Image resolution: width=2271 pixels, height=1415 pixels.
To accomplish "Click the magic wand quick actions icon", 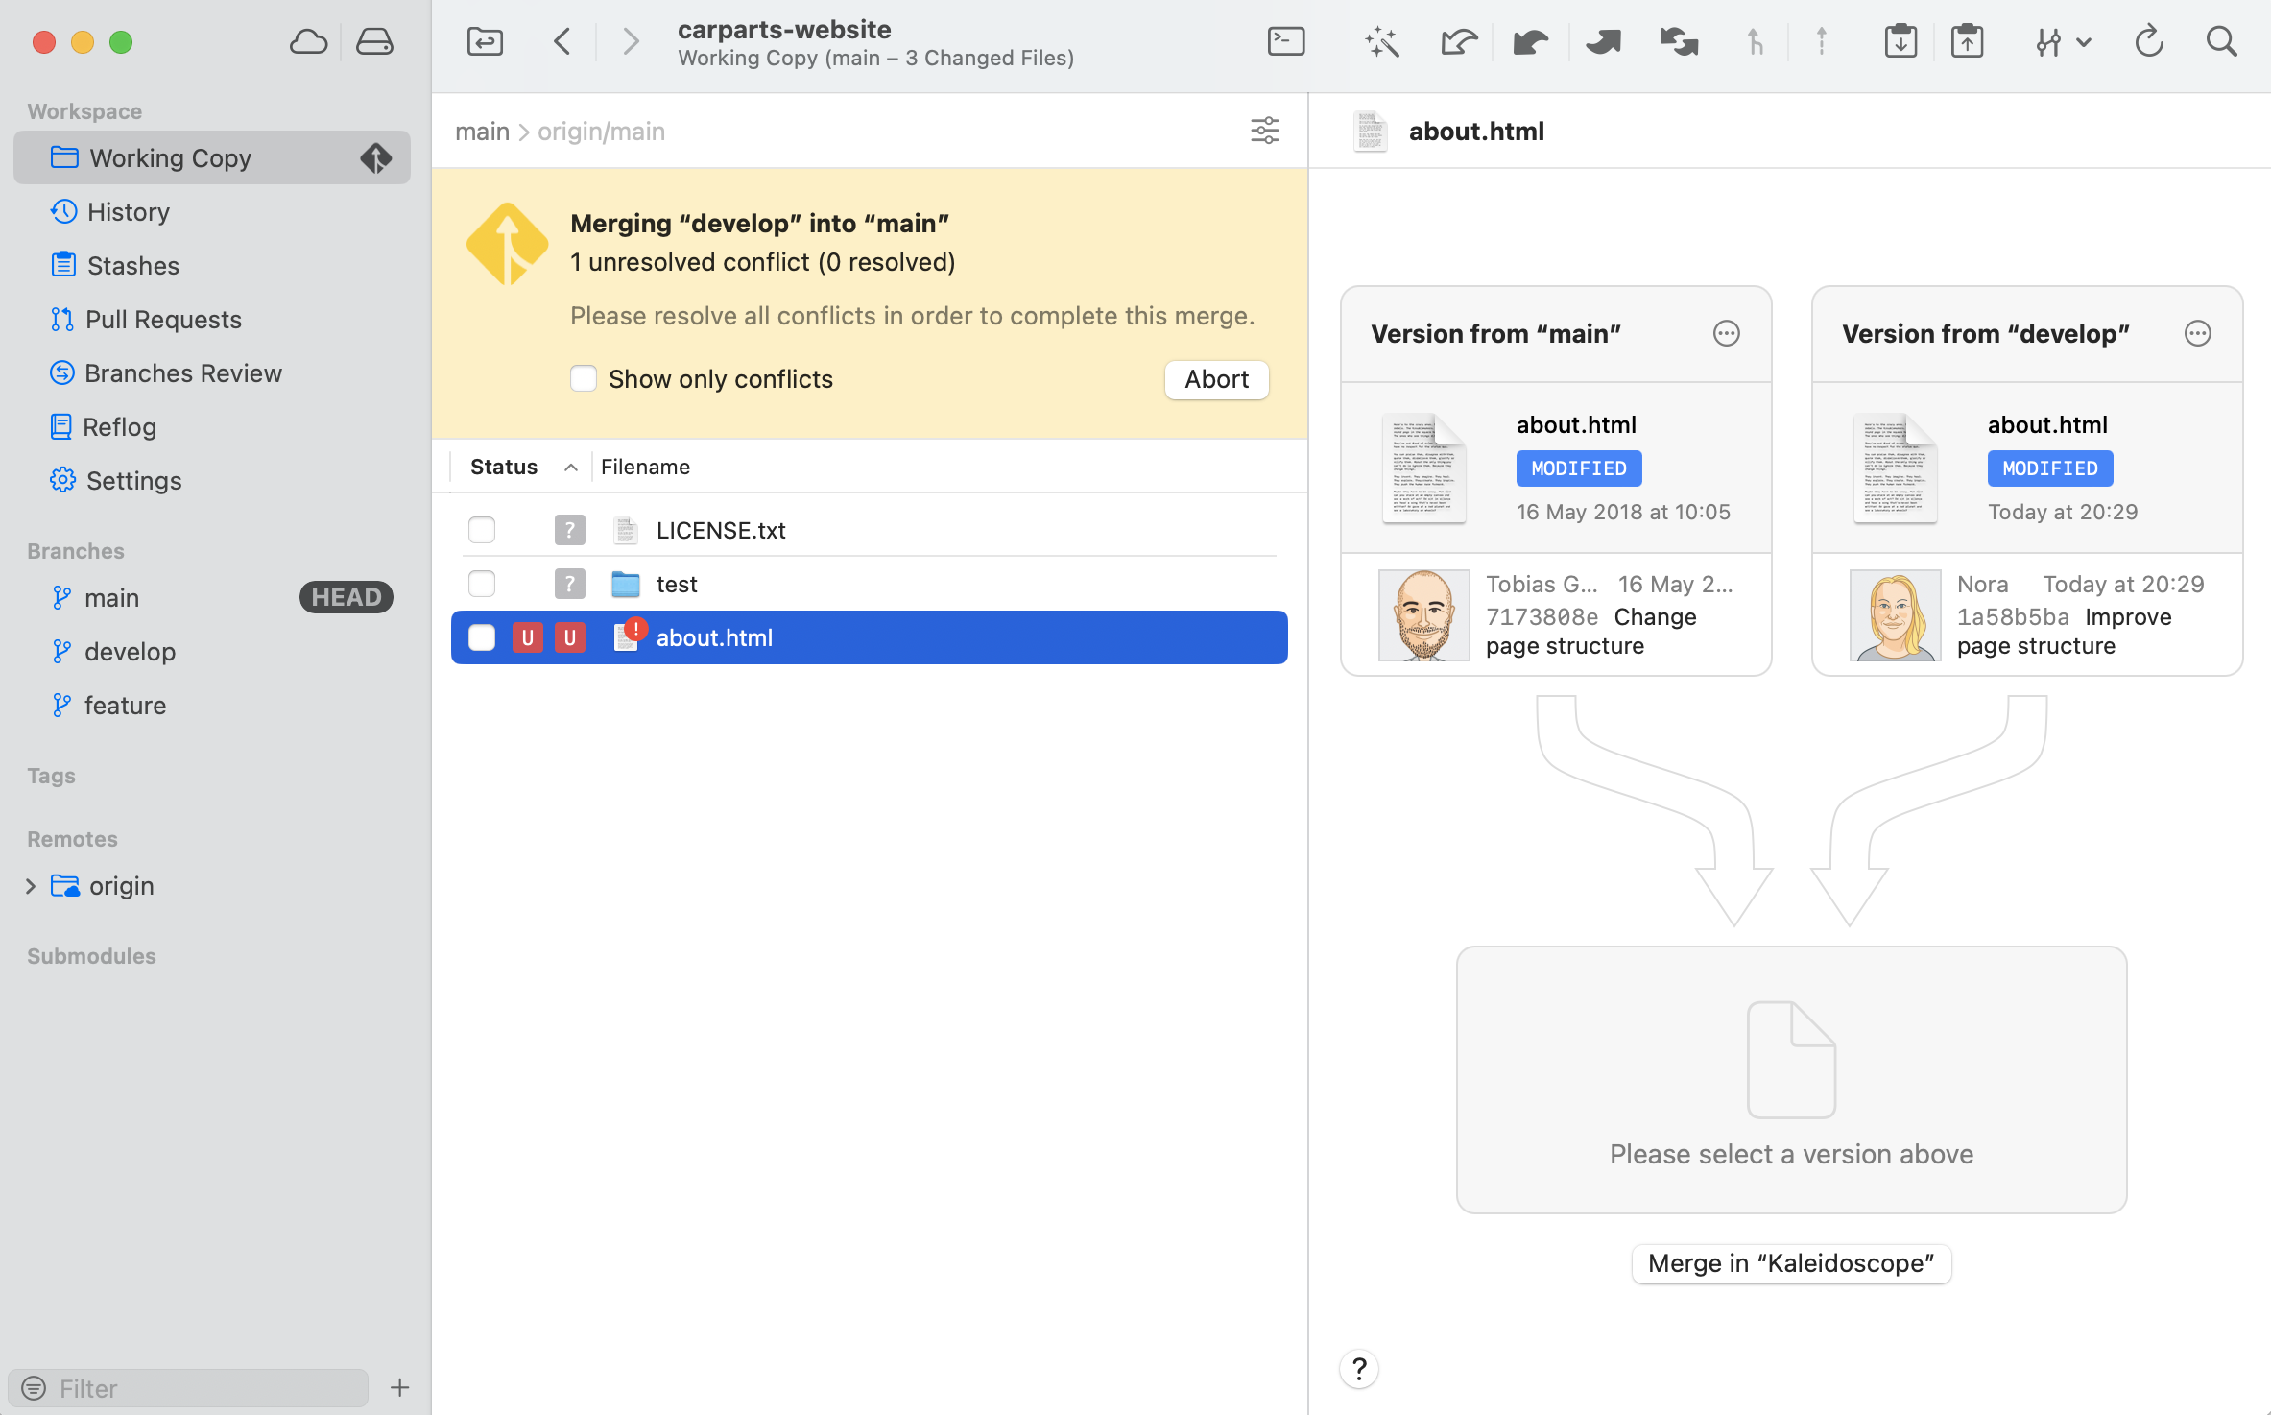I will (1381, 42).
